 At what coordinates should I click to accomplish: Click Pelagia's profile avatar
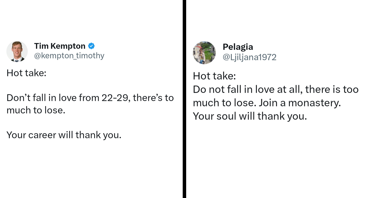click(x=204, y=52)
